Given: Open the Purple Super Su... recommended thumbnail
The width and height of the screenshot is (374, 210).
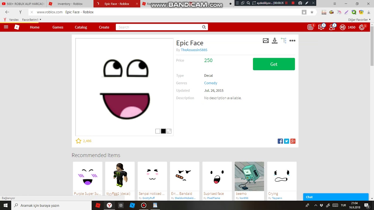Looking at the screenshot, I should pyautogui.click(x=88, y=176).
